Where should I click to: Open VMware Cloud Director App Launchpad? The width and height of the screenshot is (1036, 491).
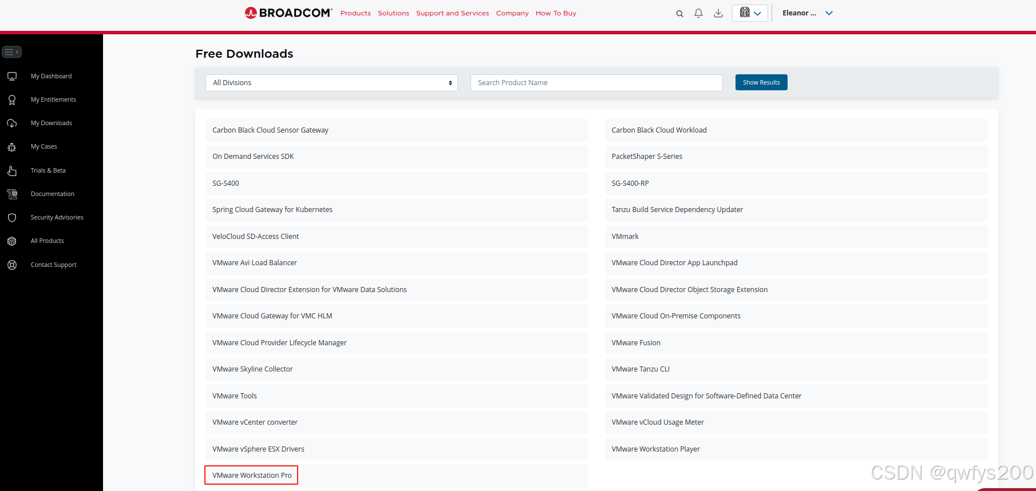click(796, 263)
